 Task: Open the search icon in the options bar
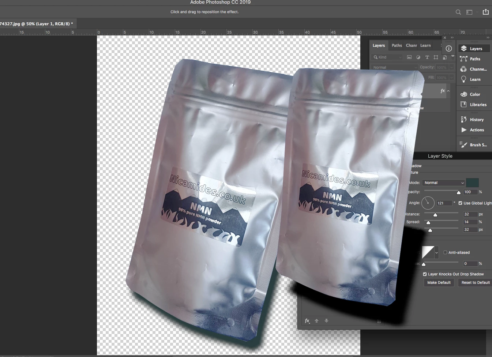click(x=458, y=12)
